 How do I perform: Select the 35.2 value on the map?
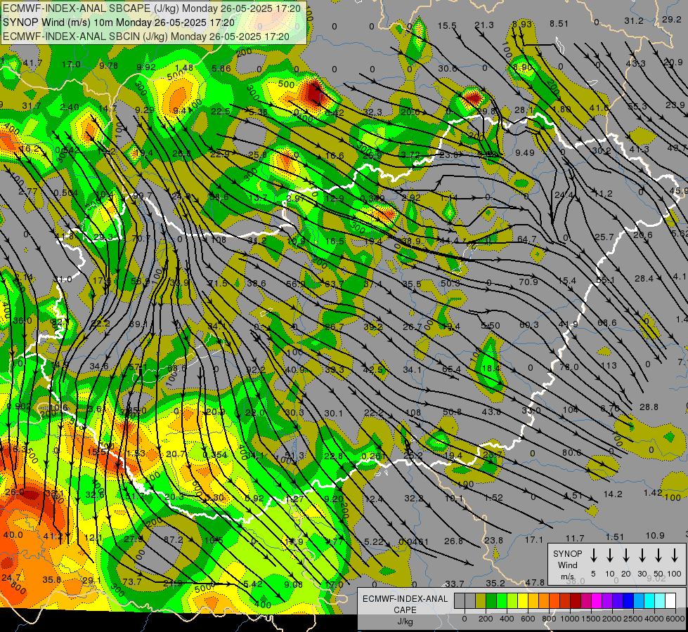(x=495, y=583)
